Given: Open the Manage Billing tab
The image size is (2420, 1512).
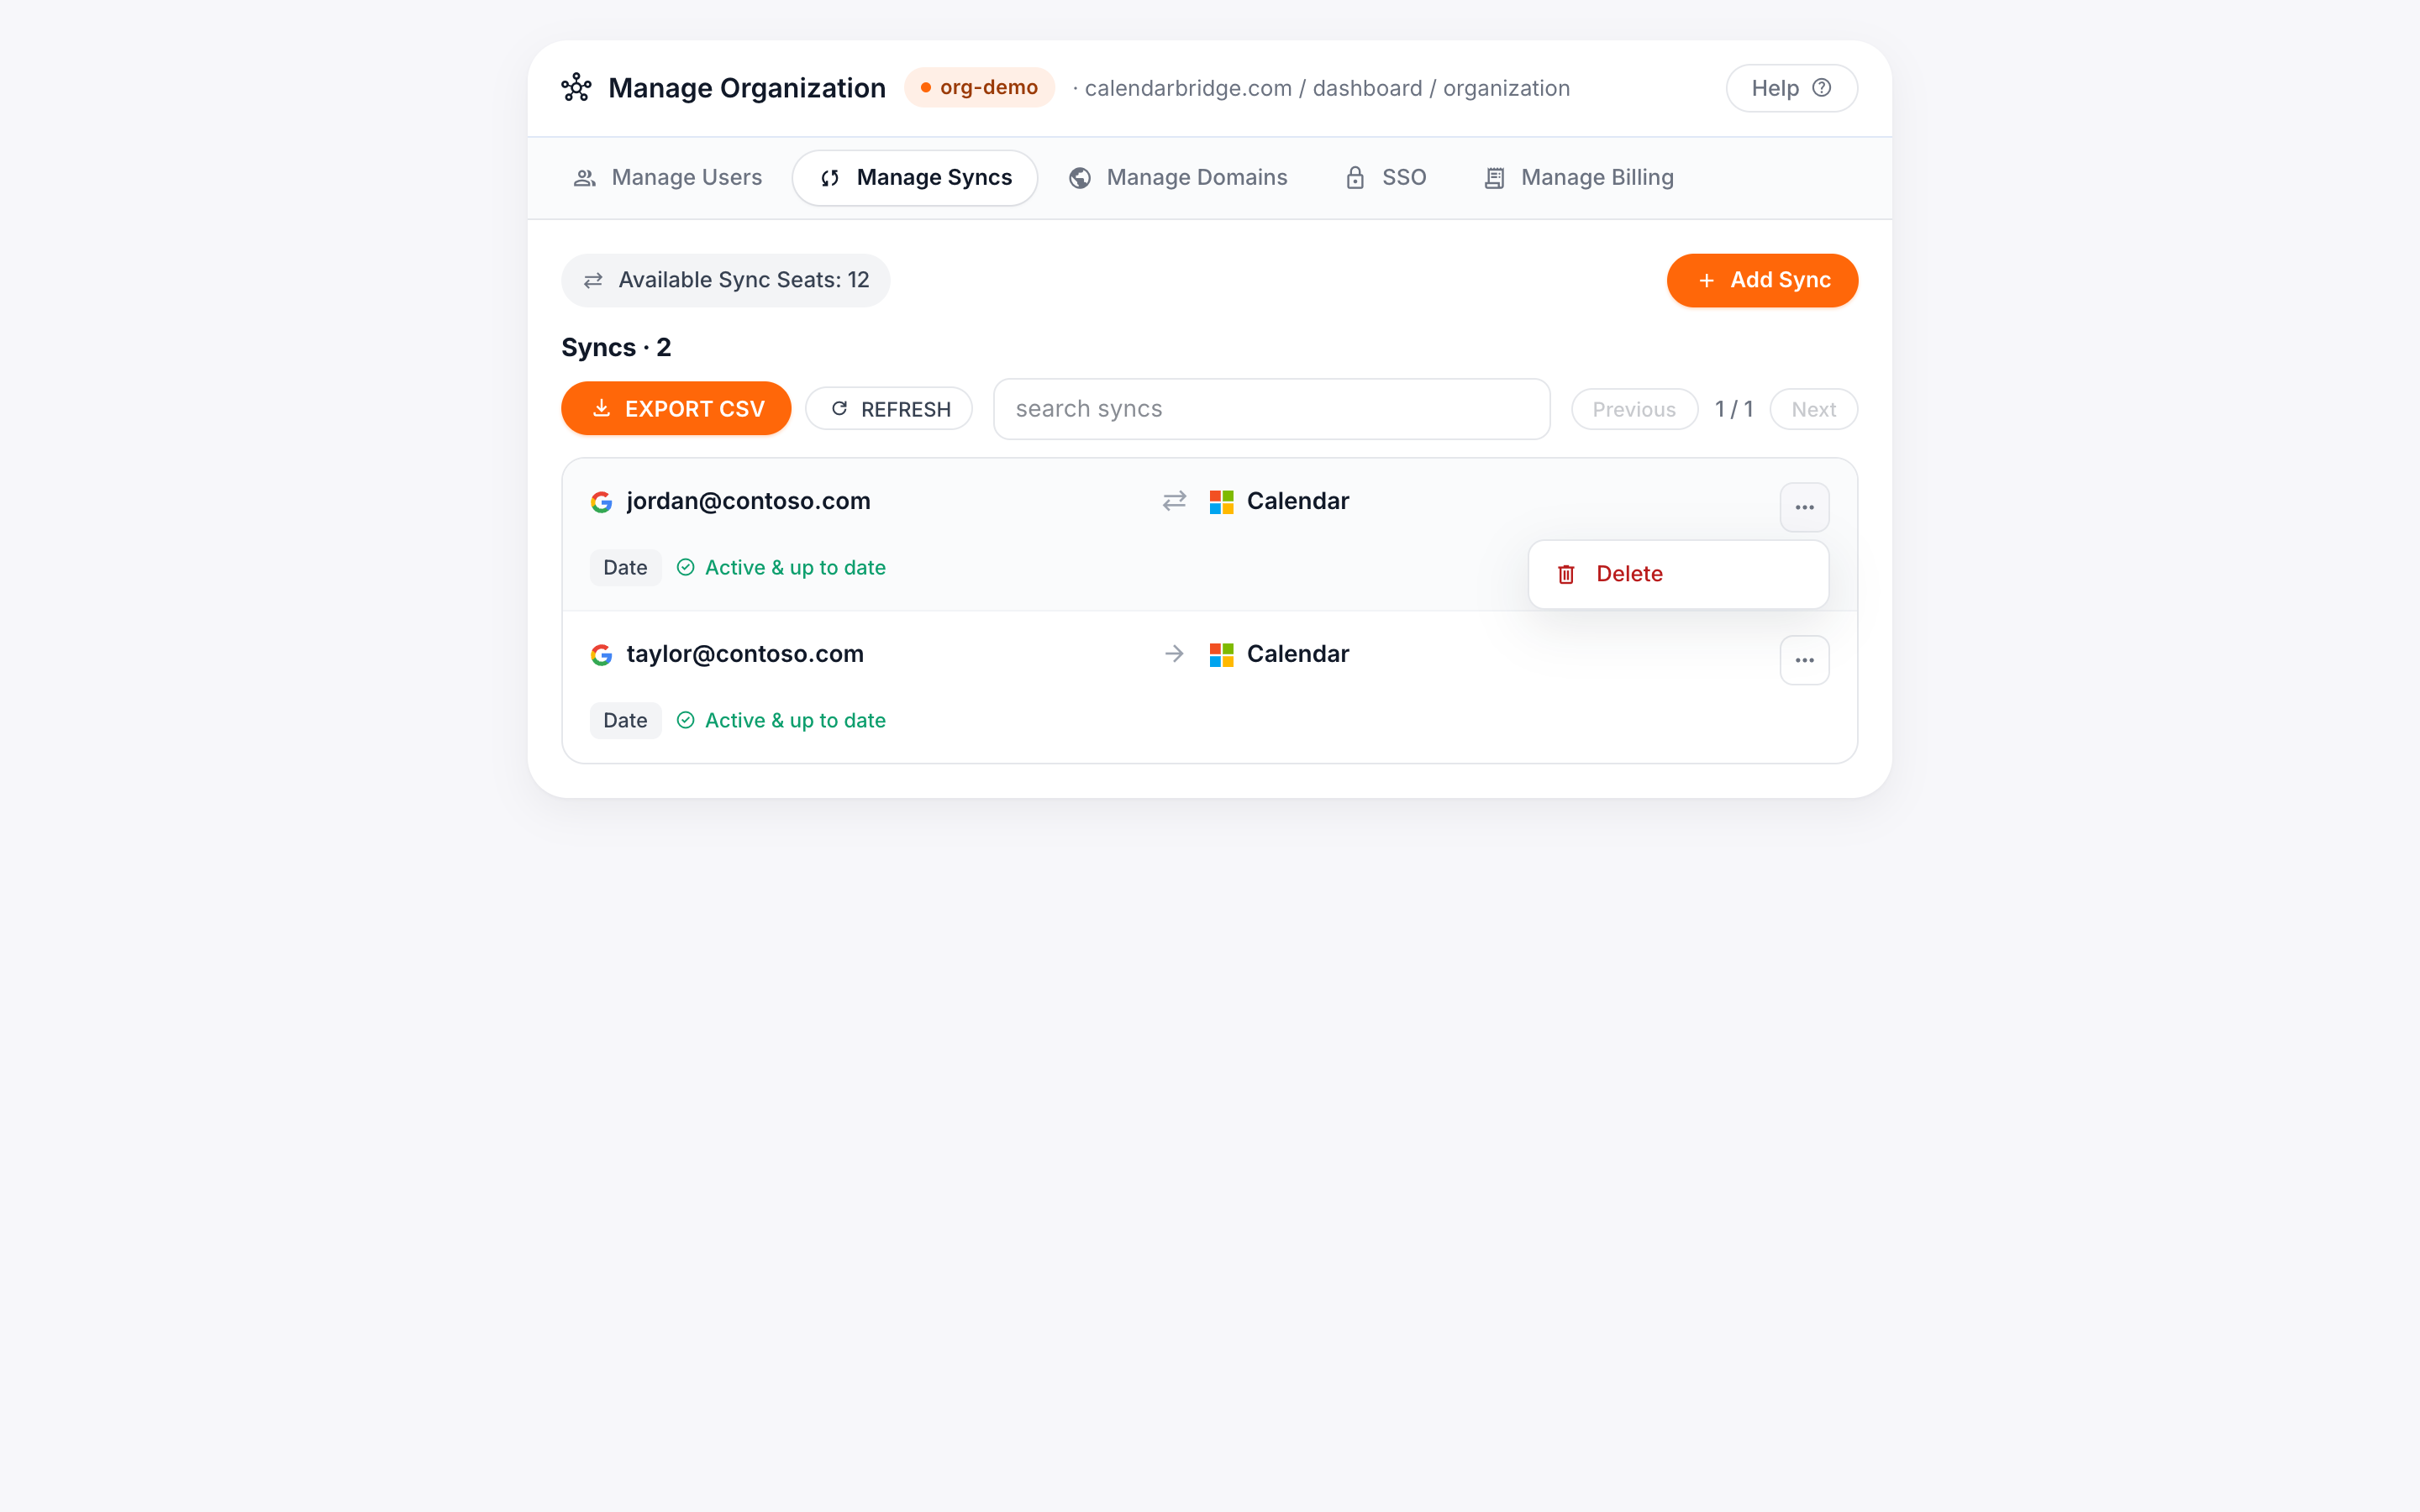Looking at the screenshot, I should pyautogui.click(x=1578, y=178).
